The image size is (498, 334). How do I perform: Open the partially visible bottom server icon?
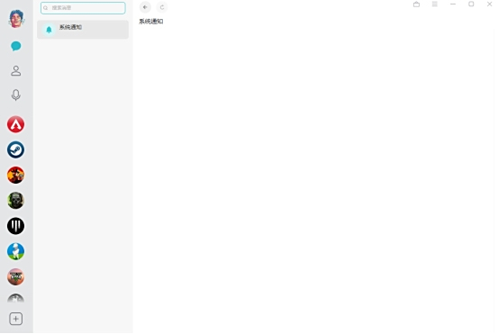(15, 298)
